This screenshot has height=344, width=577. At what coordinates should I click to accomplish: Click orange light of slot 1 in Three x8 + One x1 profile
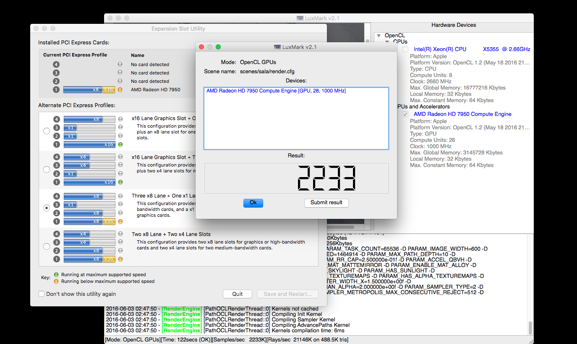click(120, 221)
